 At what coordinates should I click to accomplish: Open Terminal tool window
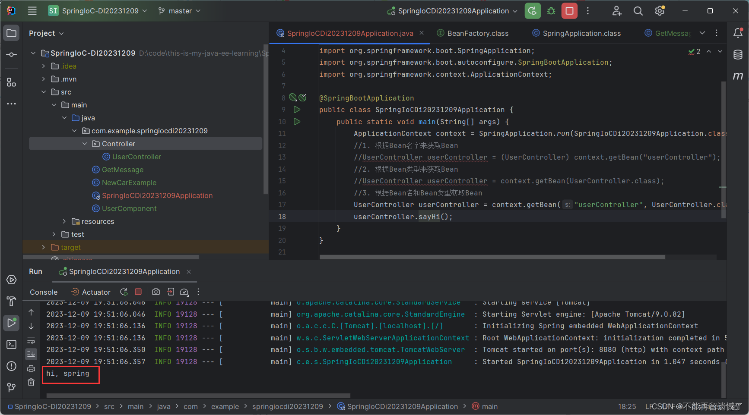pyautogui.click(x=12, y=344)
